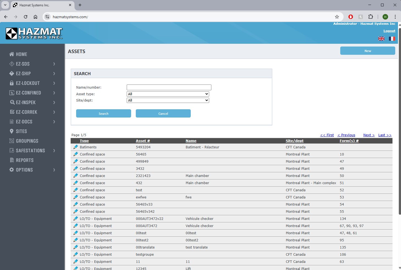This screenshot has width=401, height=270.
Task: Open the Asset type dropdown
Action: [168, 94]
